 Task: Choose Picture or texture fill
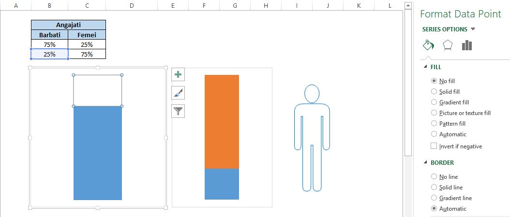[434, 113]
